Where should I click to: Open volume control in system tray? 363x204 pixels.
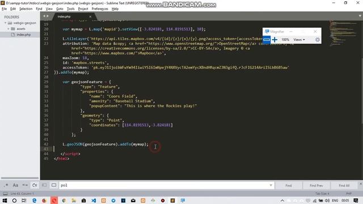pos(327,201)
